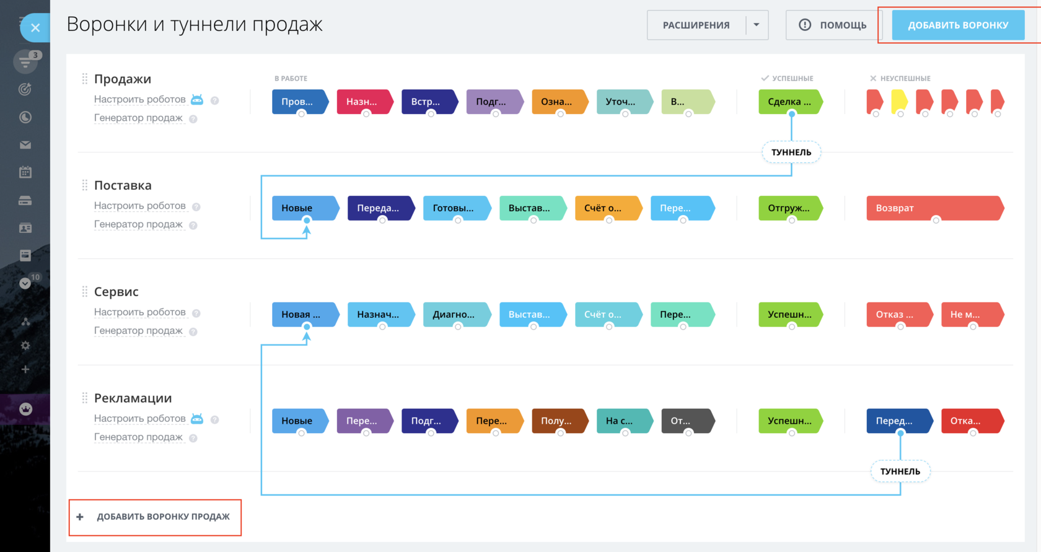Viewport: 1041px width, 552px height.
Task: Open Генератор продаж help icon in Сервис
Action: [193, 331]
